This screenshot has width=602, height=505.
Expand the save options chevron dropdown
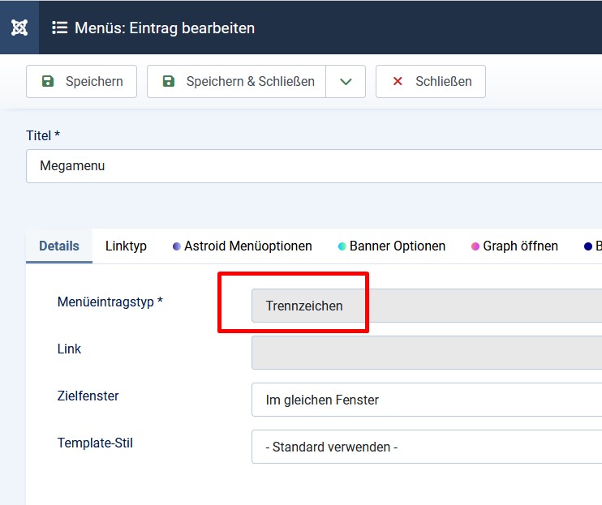coord(346,81)
